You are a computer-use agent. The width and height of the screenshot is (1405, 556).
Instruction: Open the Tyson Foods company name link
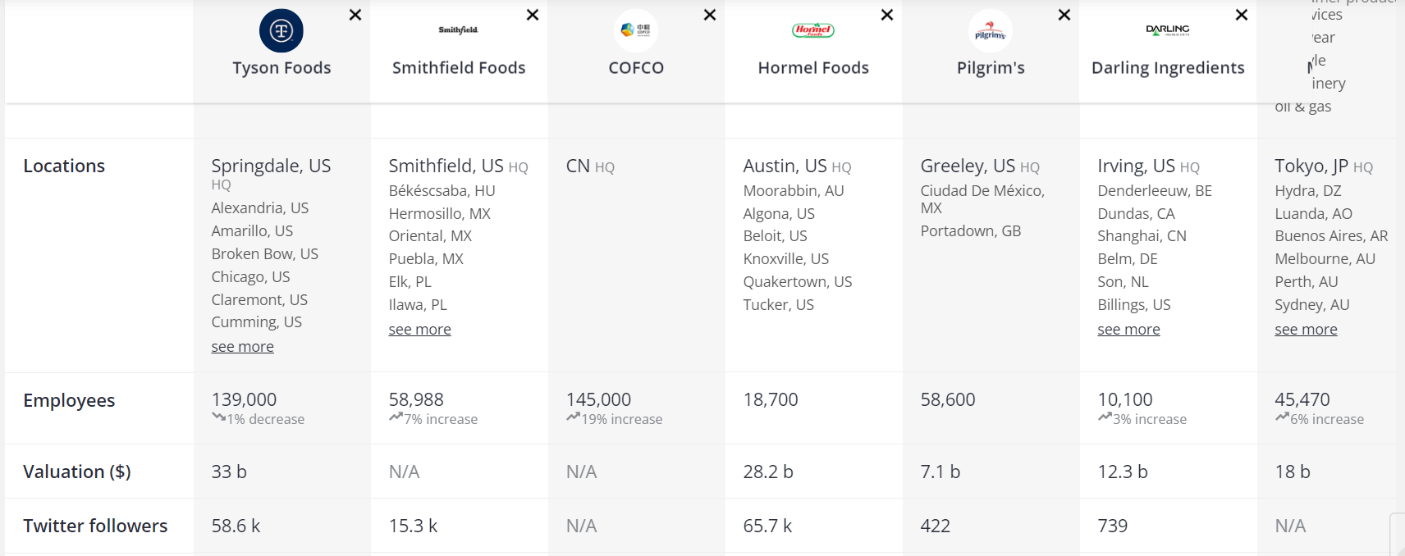pyautogui.click(x=281, y=68)
